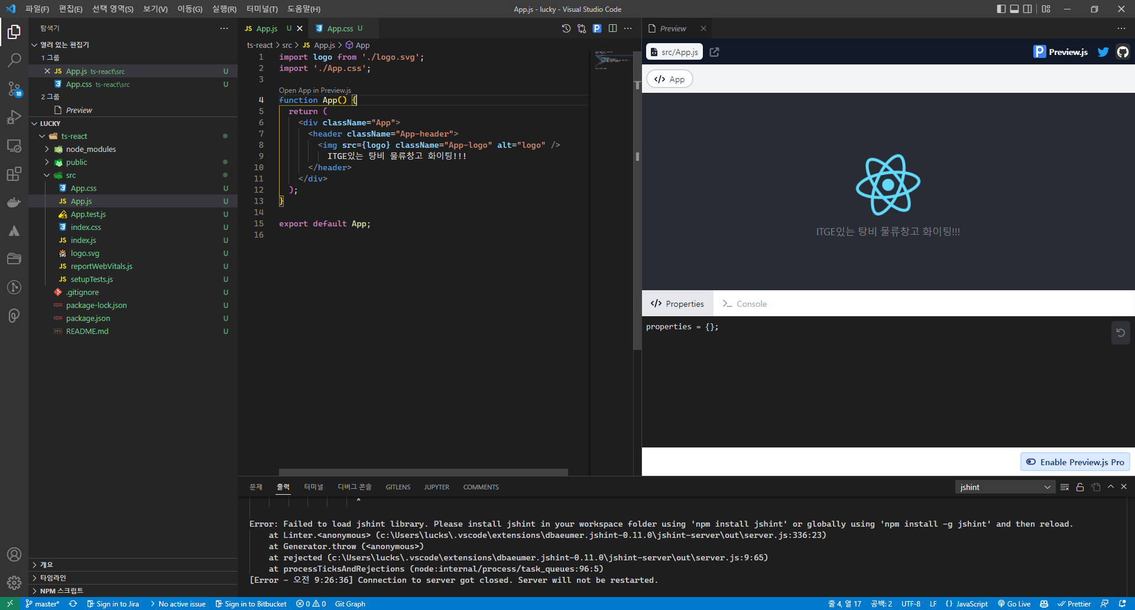Open the Extensions view

click(14, 174)
